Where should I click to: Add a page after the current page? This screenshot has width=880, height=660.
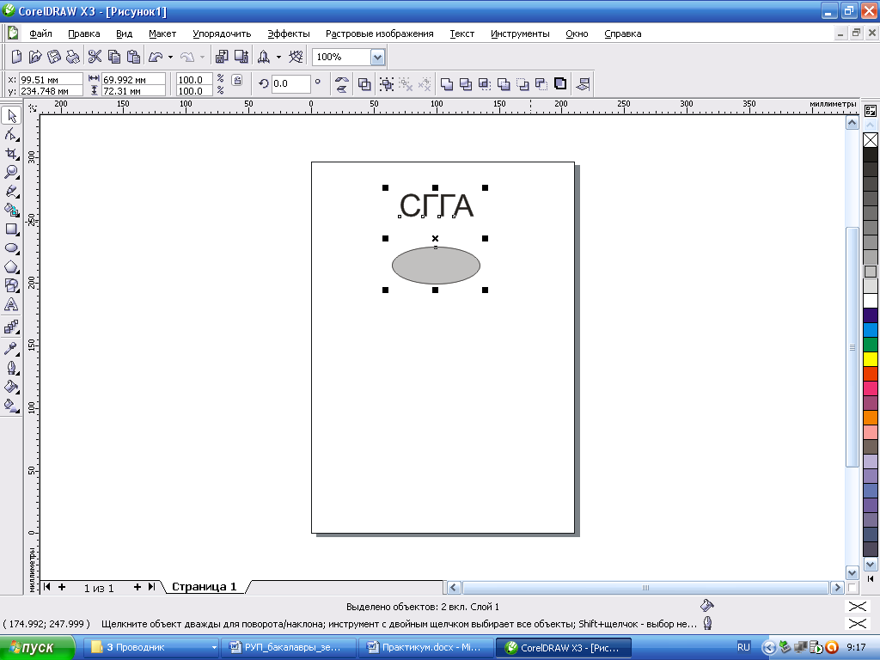137,587
